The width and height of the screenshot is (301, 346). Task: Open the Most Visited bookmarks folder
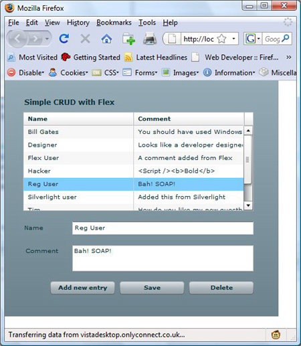coord(33,58)
